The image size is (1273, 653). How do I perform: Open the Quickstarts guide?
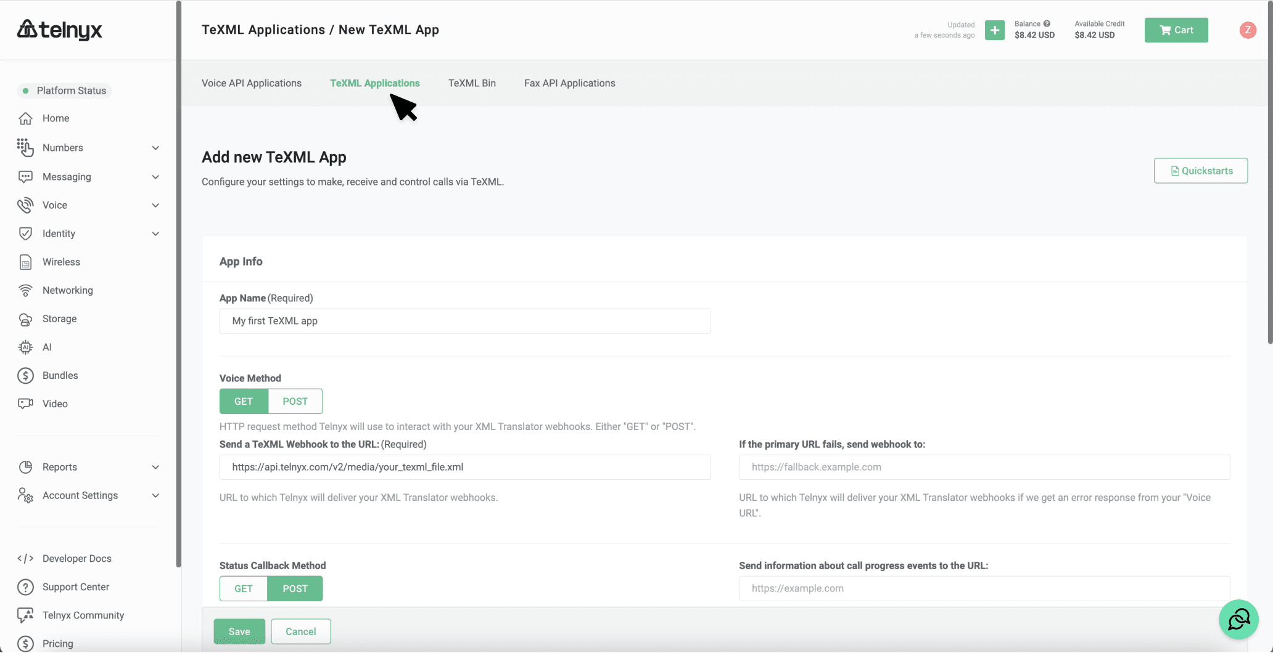(x=1201, y=171)
